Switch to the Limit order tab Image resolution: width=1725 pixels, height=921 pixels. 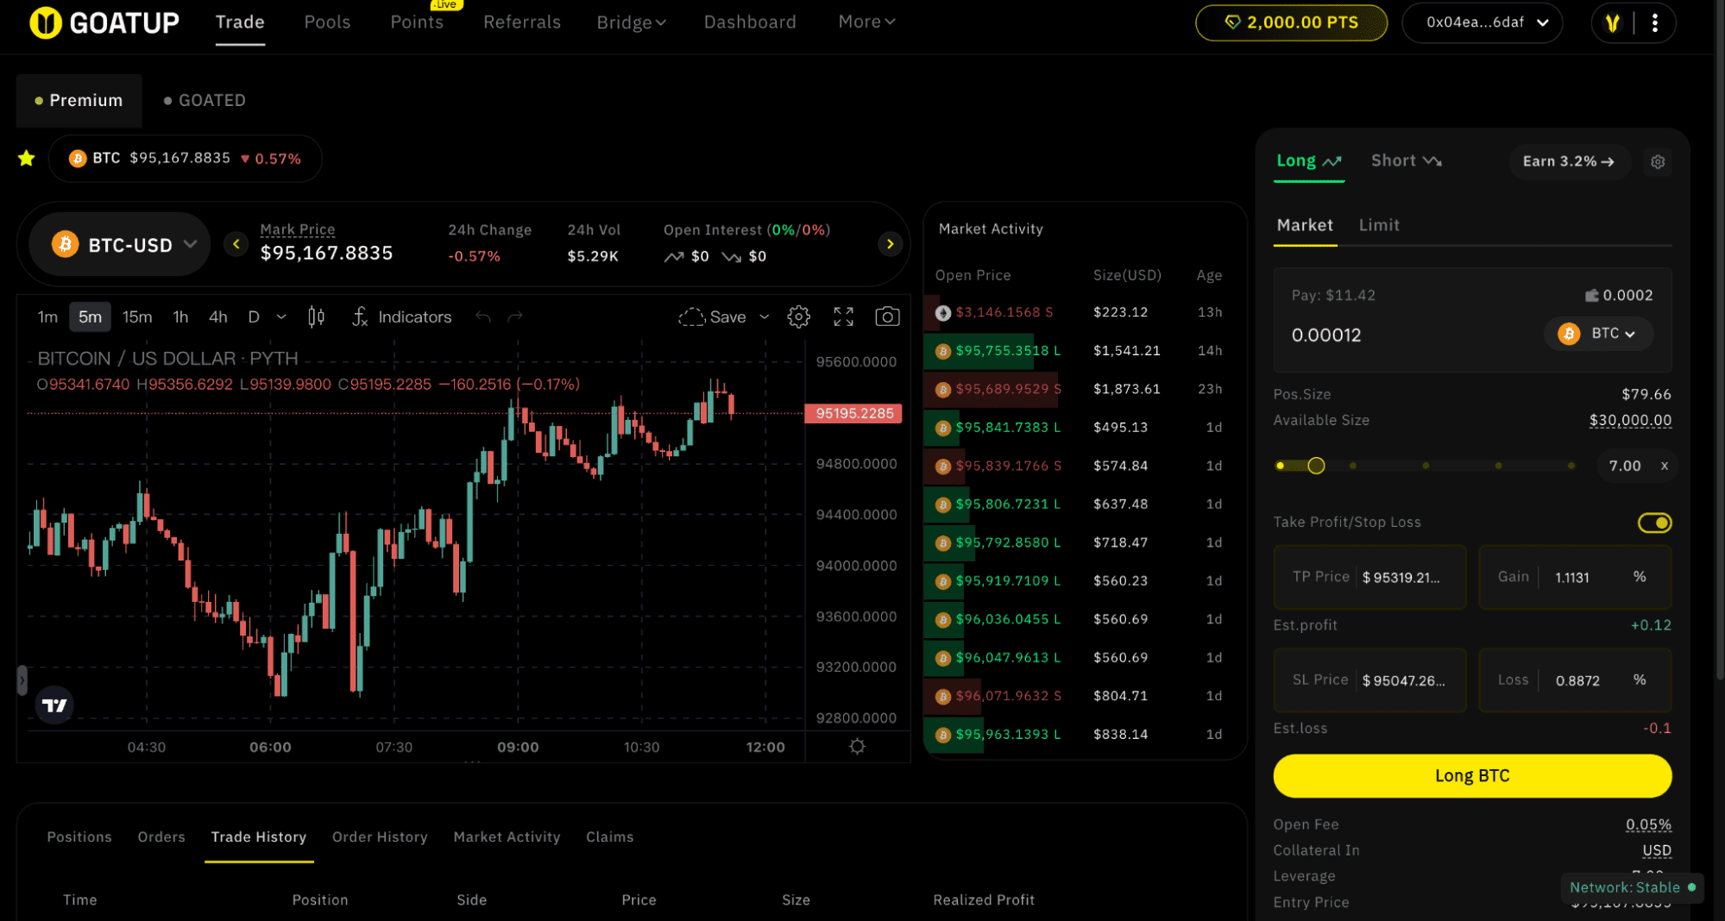(x=1378, y=226)
